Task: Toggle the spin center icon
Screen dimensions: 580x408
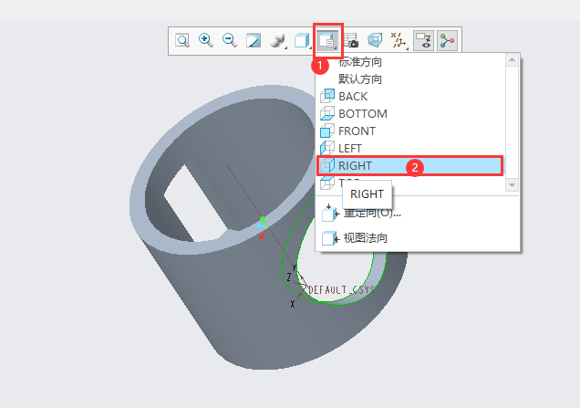Action: coord(447,40)
